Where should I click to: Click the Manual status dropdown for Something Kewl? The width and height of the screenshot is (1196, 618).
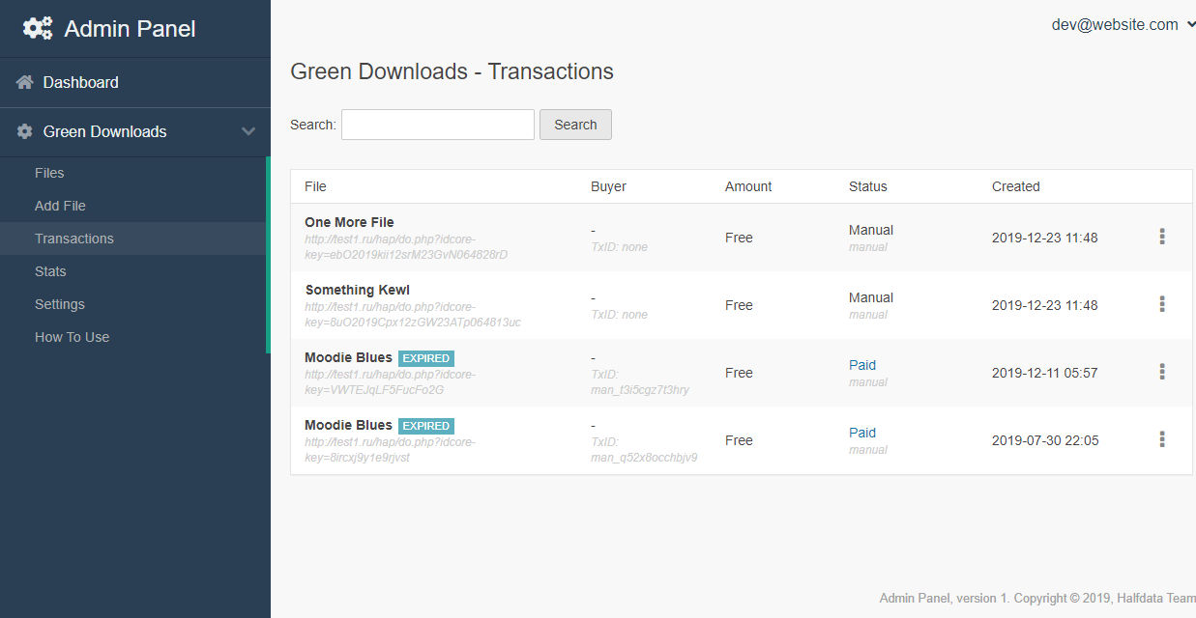870,296
